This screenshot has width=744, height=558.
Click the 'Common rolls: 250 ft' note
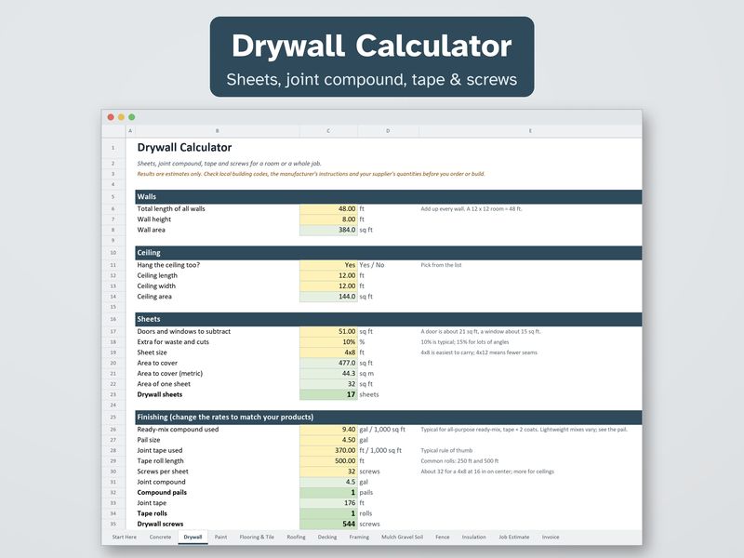pos(459,460)
